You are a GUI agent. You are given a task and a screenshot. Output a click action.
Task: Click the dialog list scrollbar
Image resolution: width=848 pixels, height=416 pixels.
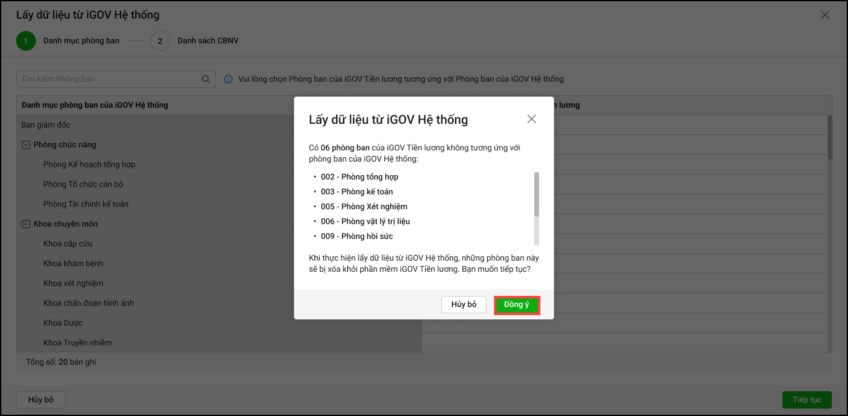537,194
